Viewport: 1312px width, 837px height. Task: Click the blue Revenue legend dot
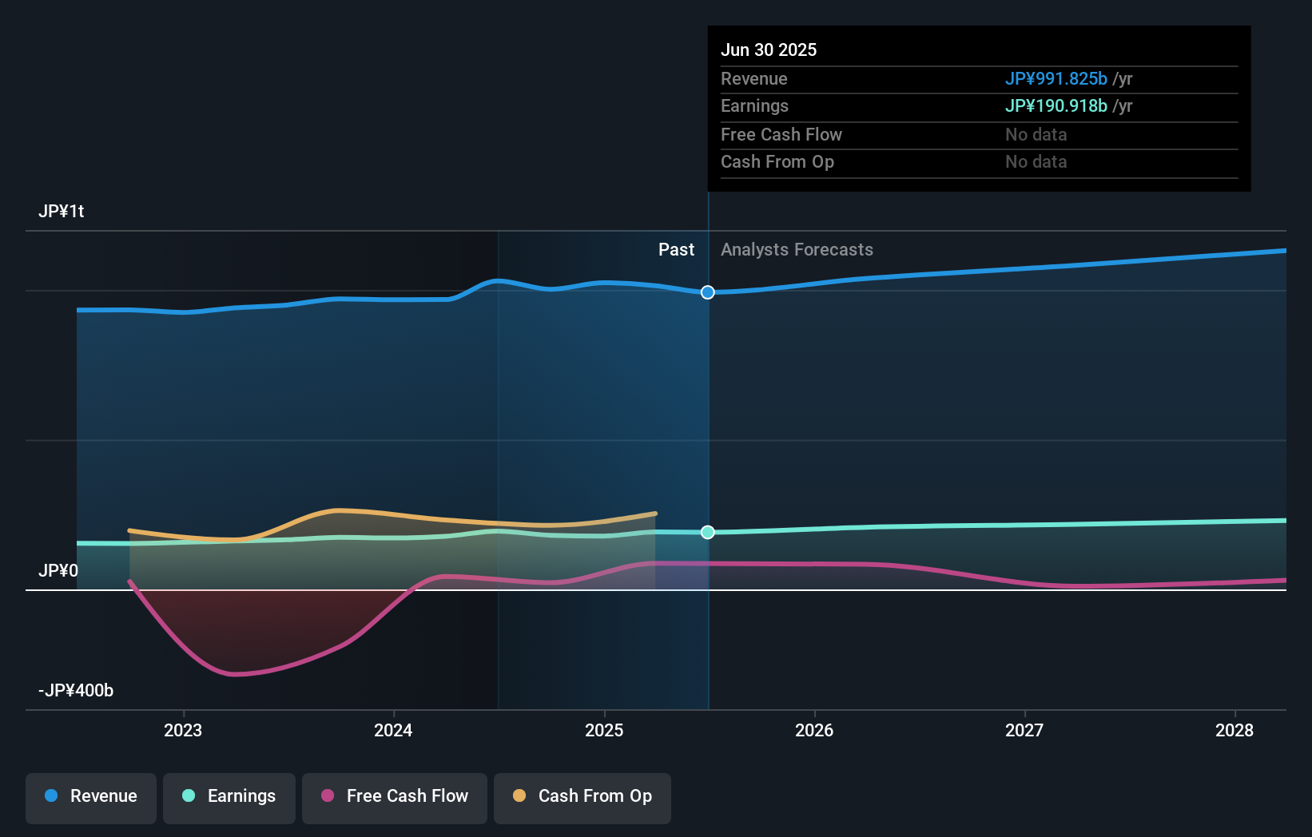click(x=50, y=796)
